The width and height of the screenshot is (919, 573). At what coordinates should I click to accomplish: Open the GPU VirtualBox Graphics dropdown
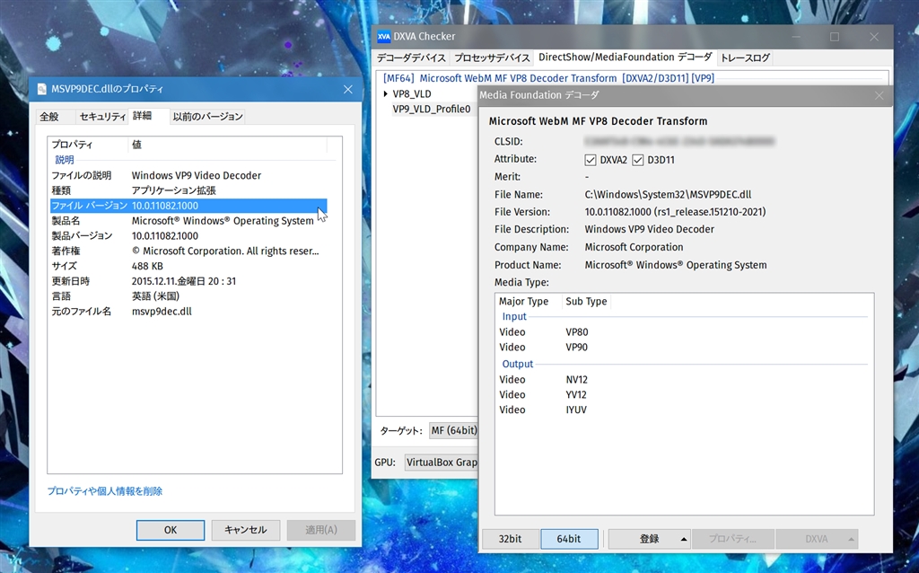(442, 463)
